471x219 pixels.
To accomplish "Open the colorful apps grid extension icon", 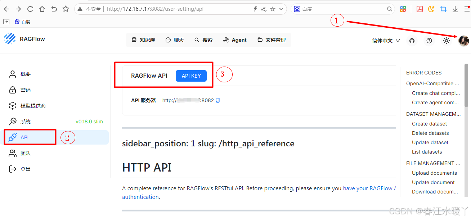I will tap(403, 9).
